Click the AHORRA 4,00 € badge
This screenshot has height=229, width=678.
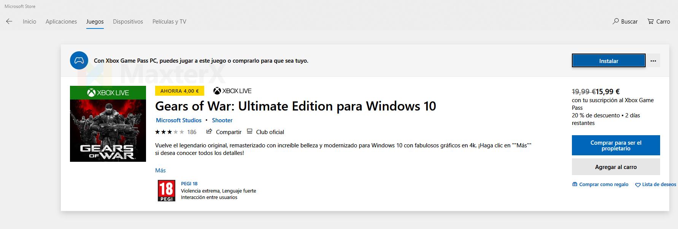tap(179, 91)
